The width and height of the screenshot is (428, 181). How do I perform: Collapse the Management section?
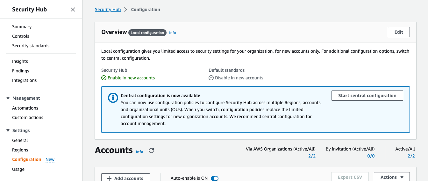coord(8,98)
